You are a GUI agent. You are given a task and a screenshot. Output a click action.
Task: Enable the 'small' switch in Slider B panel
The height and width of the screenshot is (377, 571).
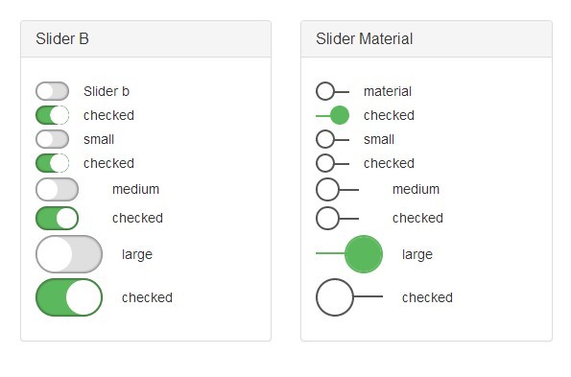tap(52, 139)
